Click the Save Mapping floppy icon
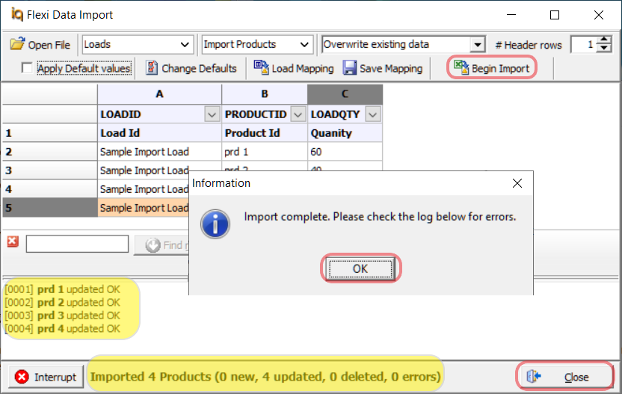The height and width of the screenshot is (394, 622). 349,68
